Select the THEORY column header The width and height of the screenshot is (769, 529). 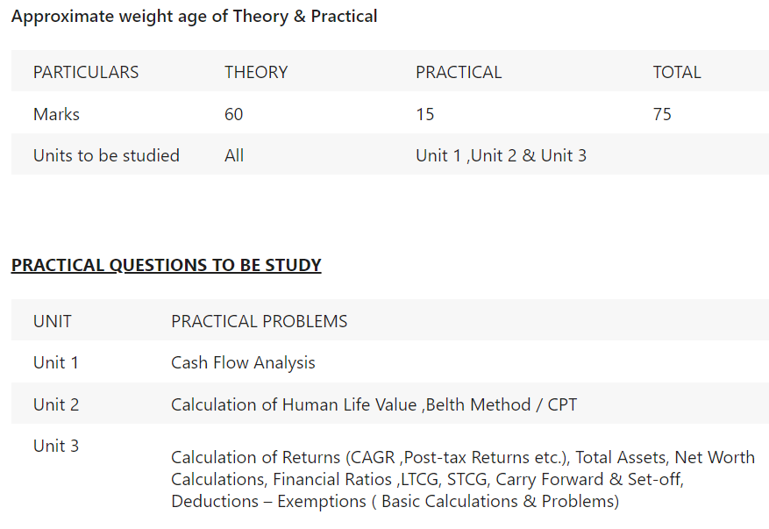click(256, 72)
